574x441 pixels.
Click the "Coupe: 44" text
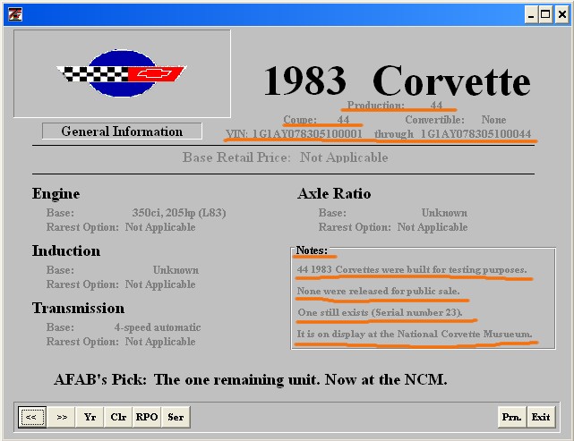317,120
